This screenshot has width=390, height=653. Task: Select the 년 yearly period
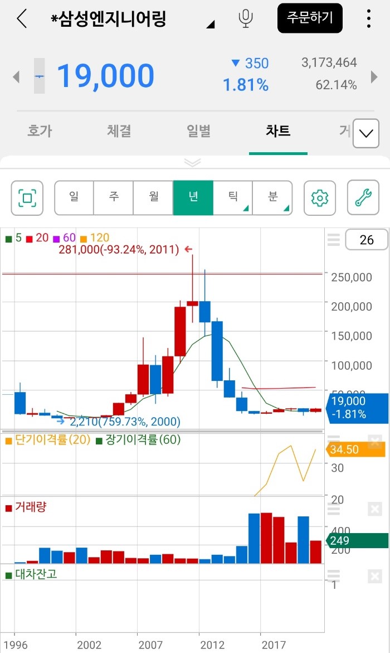[x=193, y=198]
